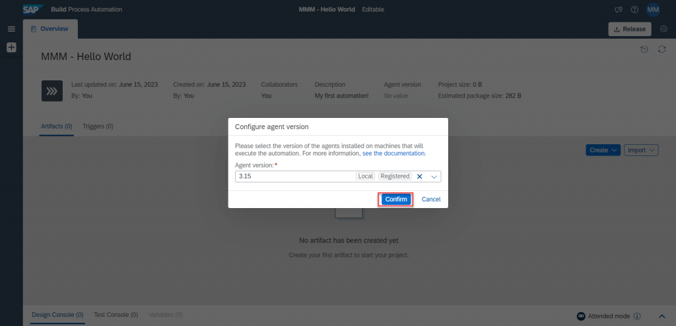
Task: Open the hamburger navigation menu
Action: click(12, 29)
